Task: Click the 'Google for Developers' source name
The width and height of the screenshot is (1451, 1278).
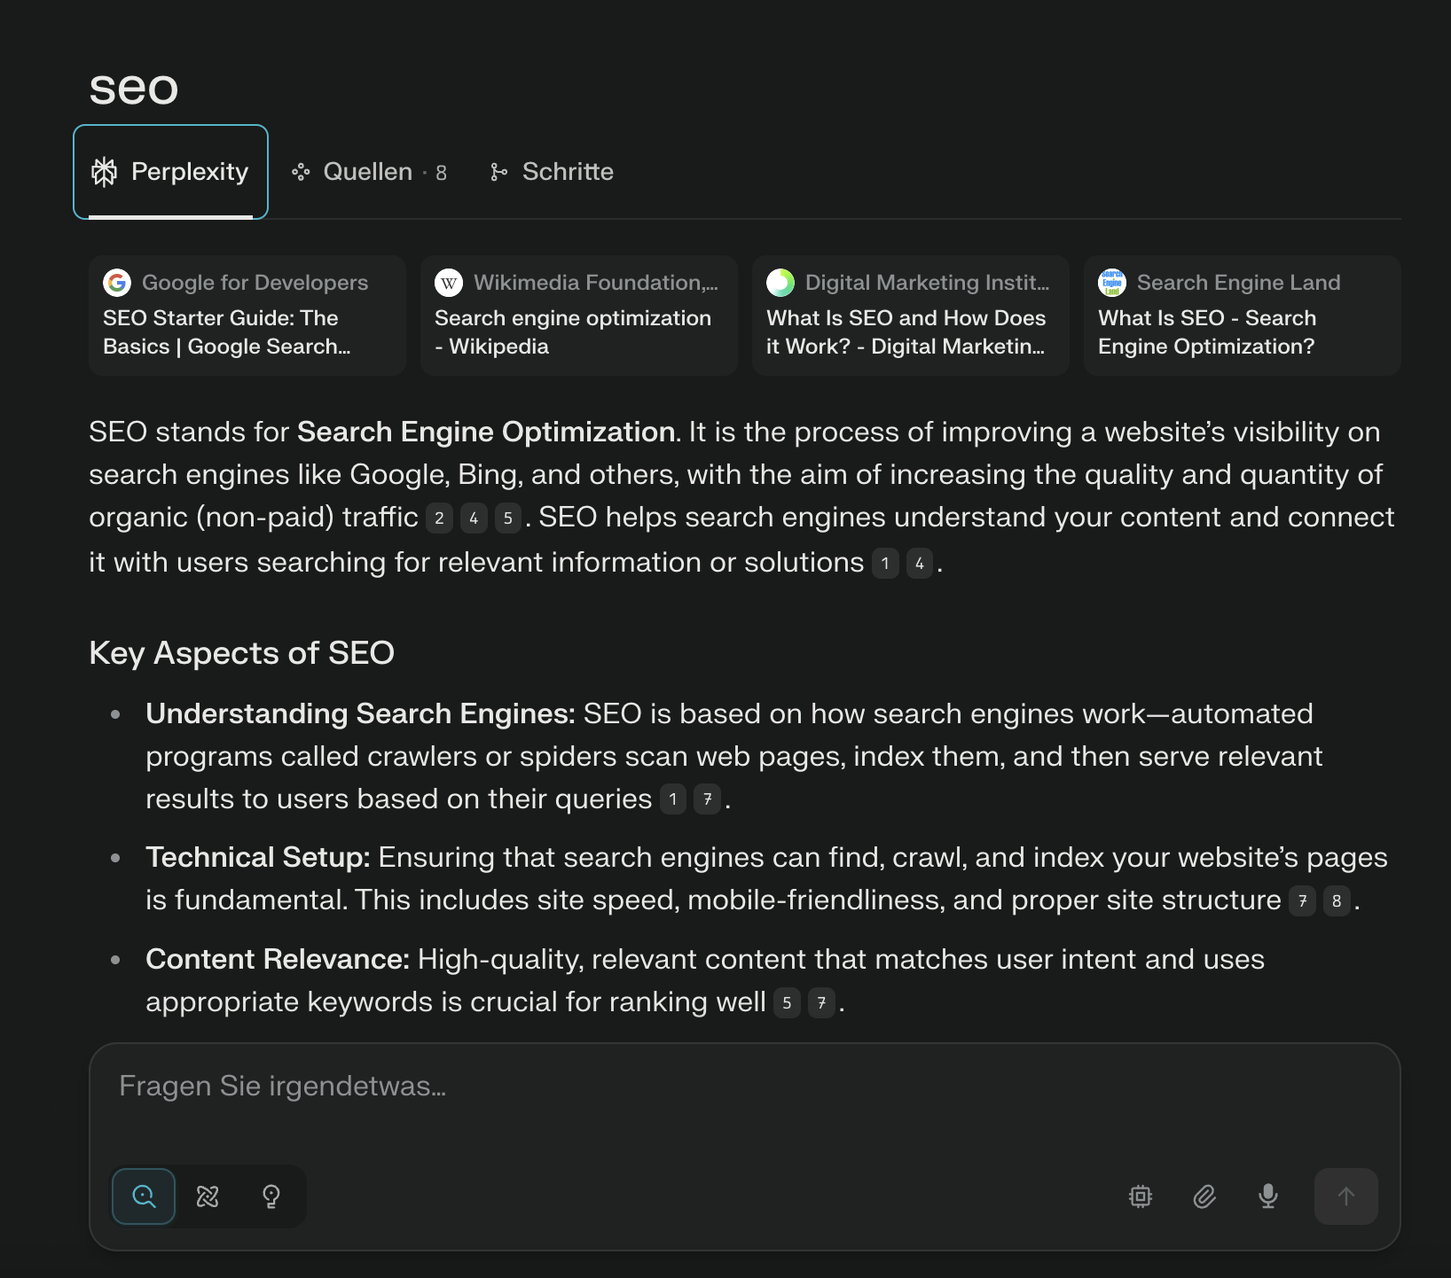Action: tap(255, 283)
